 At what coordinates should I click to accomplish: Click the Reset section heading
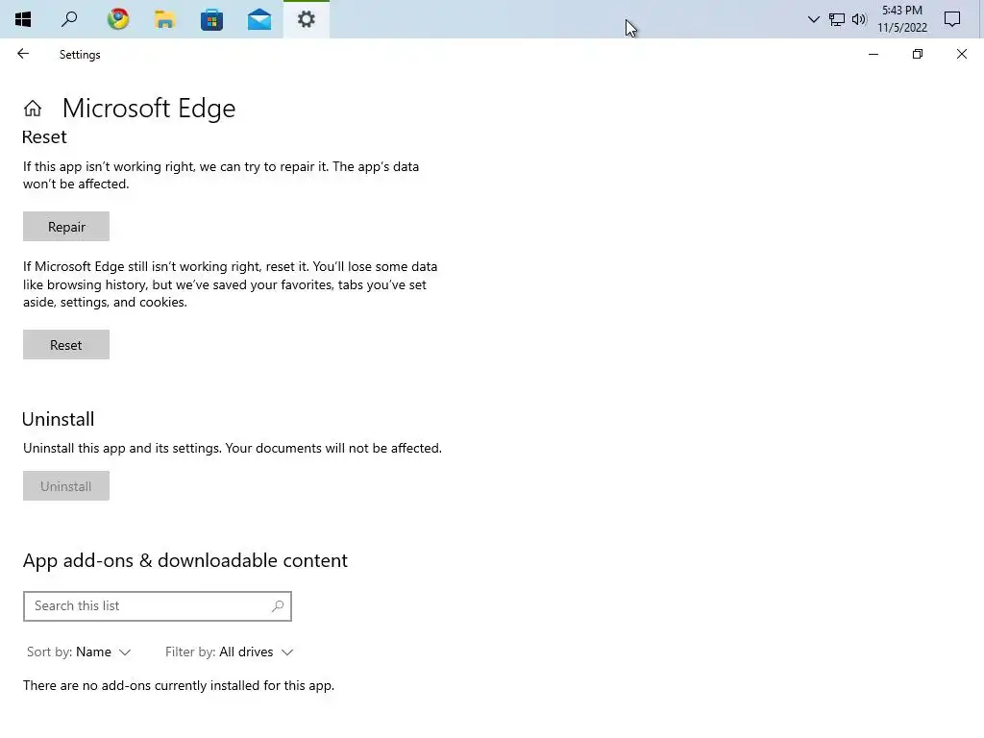coord(44,136)
